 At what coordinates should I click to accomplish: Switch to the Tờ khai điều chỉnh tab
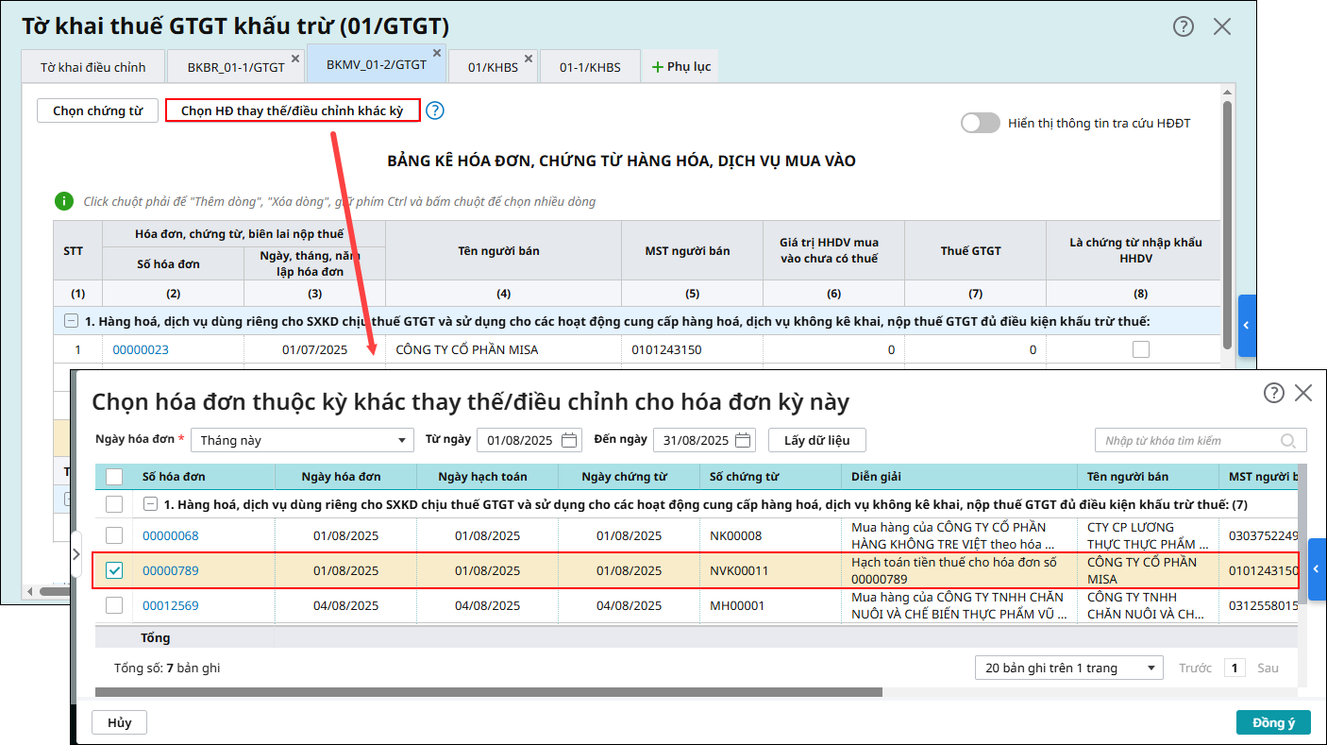coord(92,67)
